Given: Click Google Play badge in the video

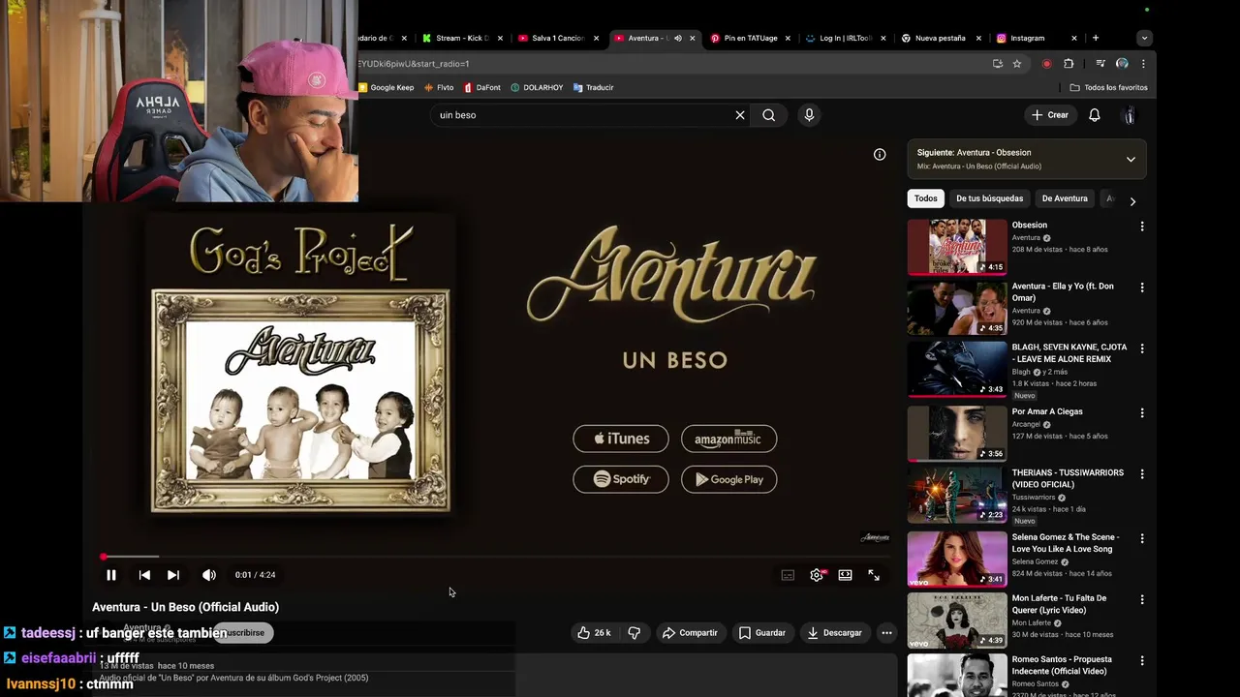Looking at the screenshot, I should 728,479.
